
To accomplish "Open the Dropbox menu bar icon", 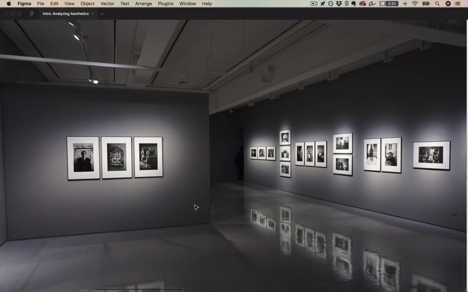I will 339,4.
